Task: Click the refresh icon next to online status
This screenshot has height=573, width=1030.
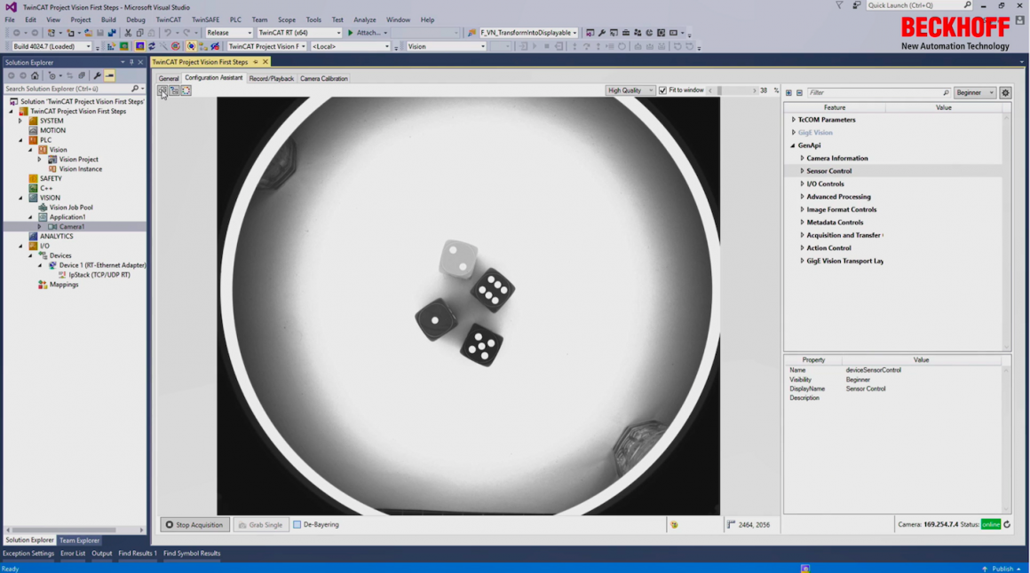Action: click(1007, 524)
